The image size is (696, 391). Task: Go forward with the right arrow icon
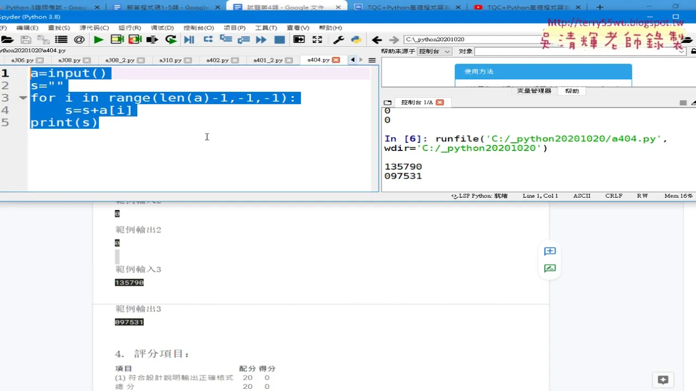click(x=394, y=40)
